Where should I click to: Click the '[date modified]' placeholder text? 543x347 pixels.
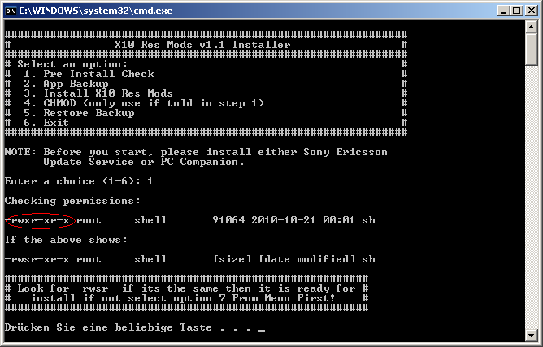click(306, 259)
